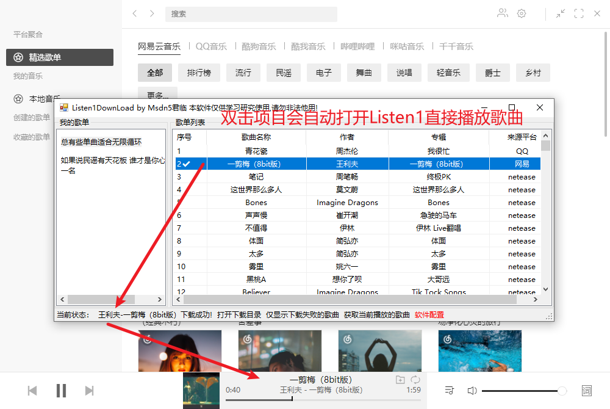
Task: Switch to the 千千音乐 tab
Action: click(x=456, y=46)
